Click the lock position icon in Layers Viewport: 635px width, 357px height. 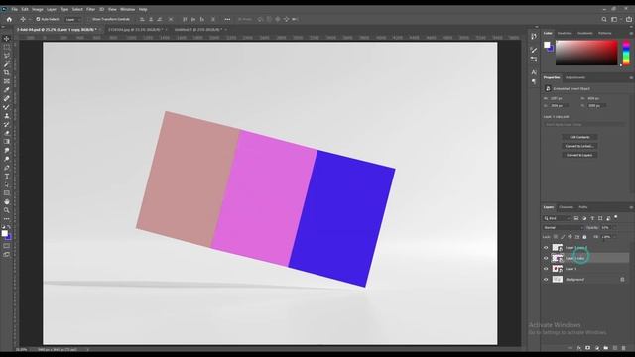570,237
